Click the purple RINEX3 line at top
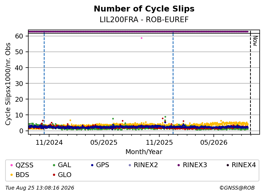This screenshot has width=265, height=196. pos(138,32)
